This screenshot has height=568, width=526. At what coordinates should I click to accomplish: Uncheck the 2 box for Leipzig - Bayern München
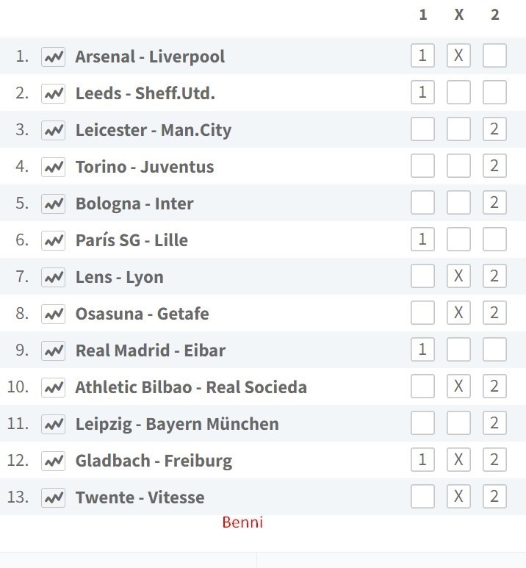(x=494, y=423)
